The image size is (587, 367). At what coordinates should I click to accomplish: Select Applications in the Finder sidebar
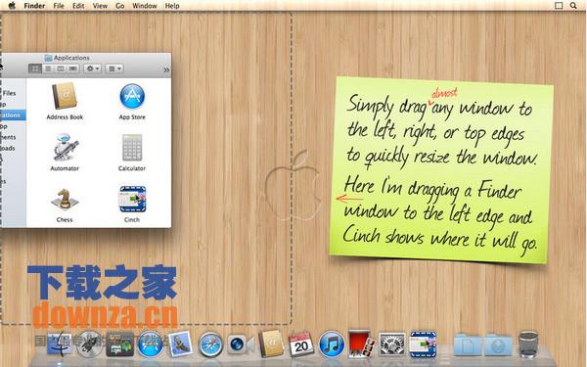click(13, 115)
